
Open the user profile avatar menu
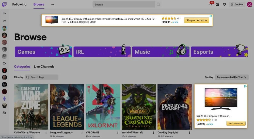[x=250, y=4]
